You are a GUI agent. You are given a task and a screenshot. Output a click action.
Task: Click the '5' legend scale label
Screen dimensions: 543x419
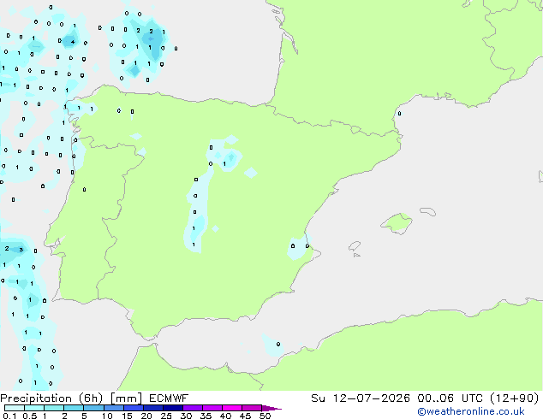click(x=84, y=416)
